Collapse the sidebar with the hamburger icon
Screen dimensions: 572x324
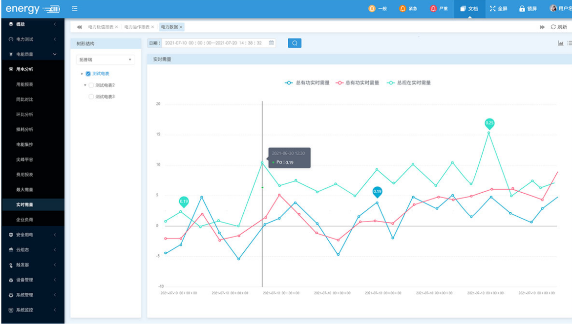point(74,9)
